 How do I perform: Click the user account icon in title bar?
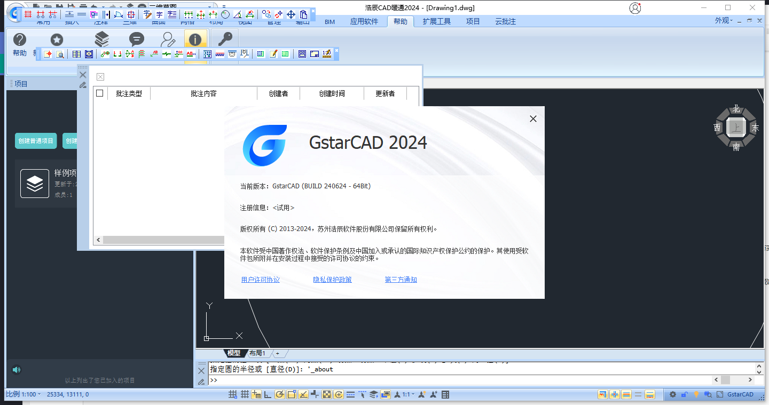tap(634, 8)
